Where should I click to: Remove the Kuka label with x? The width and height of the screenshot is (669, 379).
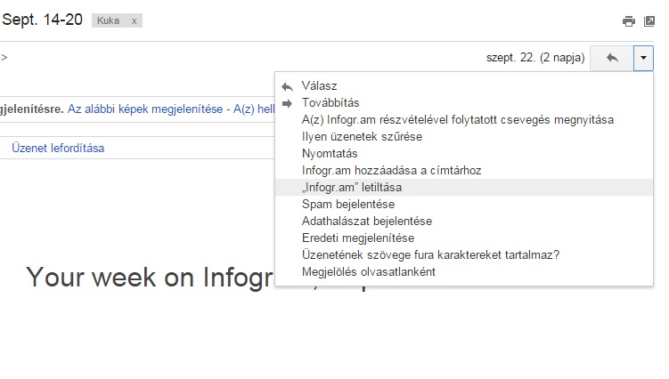coord(134,20)
